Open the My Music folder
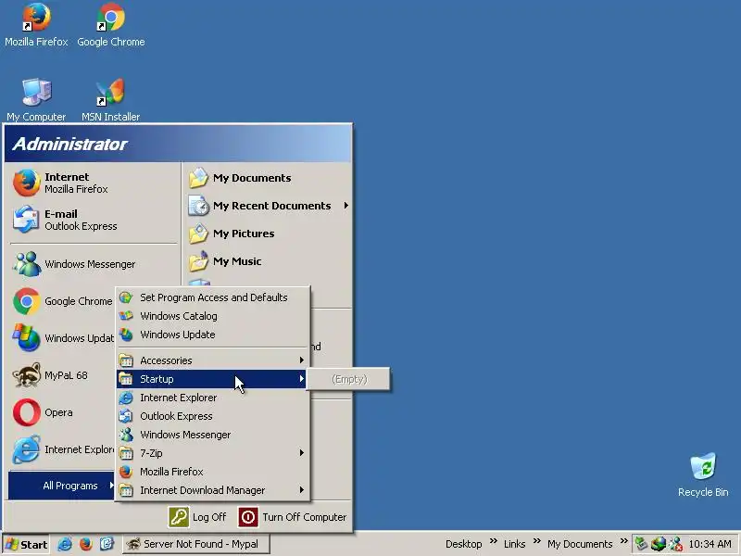The height and width of the screenshot is (556, 741). pyautogui.click(x=267, y=261)
